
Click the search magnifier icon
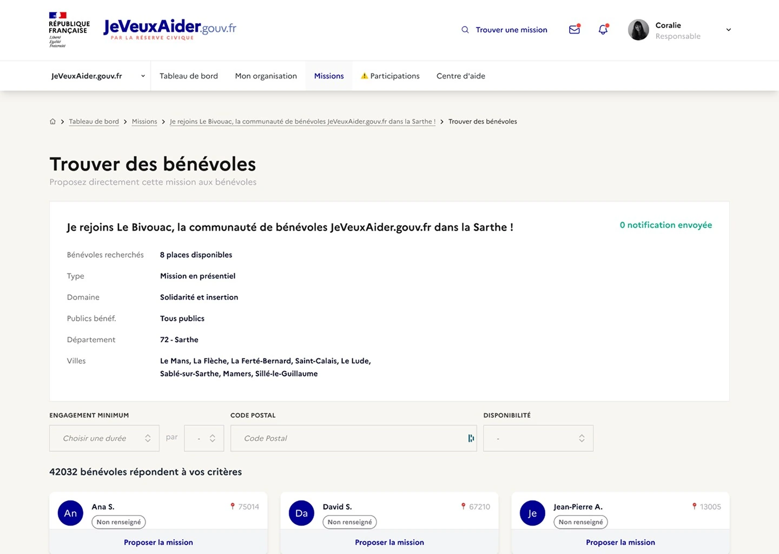click(465, 30)
